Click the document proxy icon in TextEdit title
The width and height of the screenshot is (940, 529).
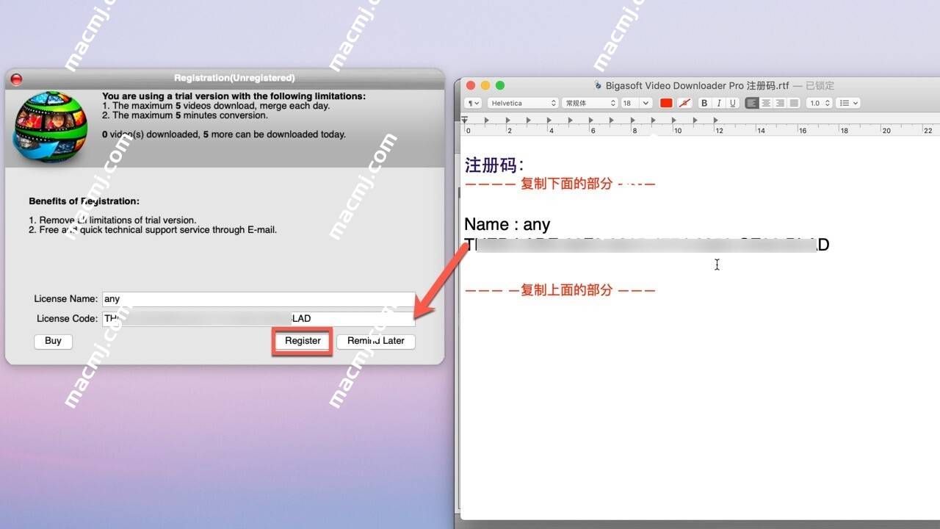click(x=598, y=85)
